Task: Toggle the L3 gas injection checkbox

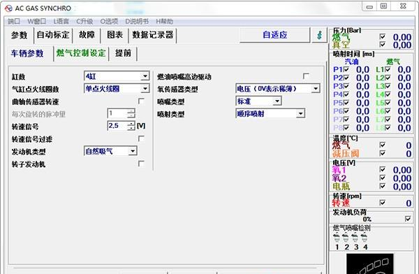Action: point(388,86)
